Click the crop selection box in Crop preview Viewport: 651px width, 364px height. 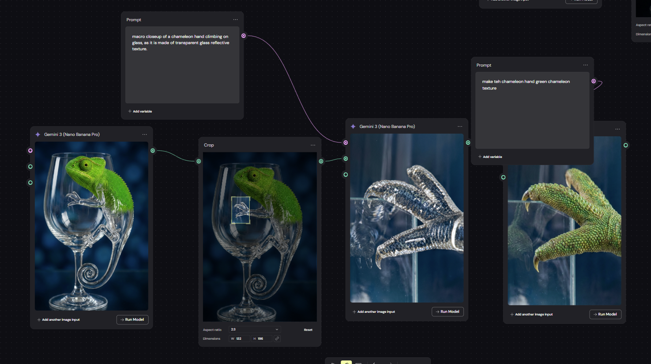click(x=241, y=210)
